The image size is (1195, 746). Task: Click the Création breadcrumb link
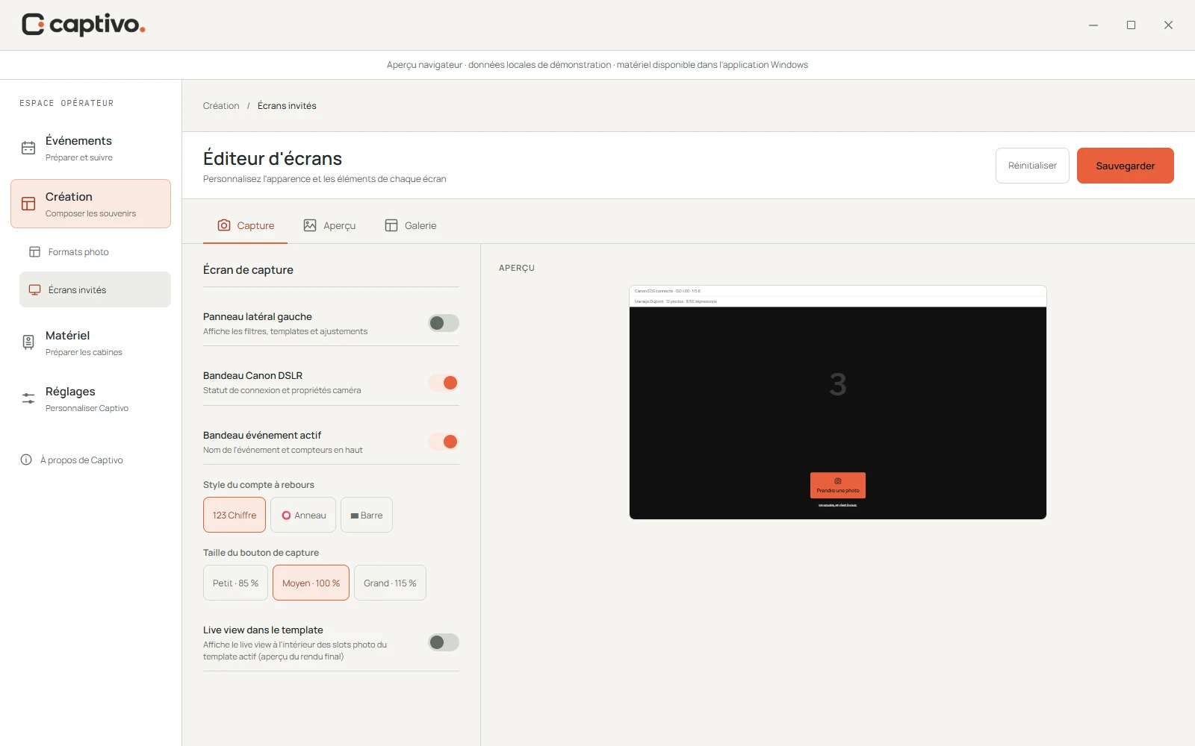coord(221,106)
